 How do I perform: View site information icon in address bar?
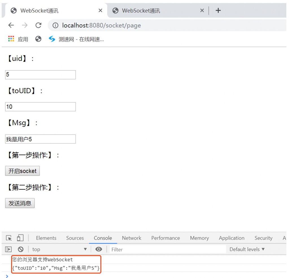(55, 25)
